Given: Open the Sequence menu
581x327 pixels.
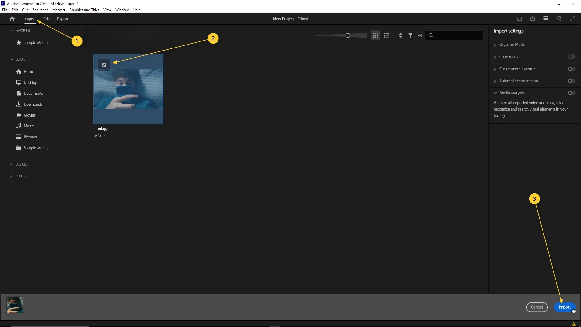Looking at the screenshot, I should pos(40,10).
